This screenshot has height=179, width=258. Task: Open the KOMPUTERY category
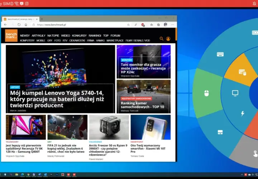point(27,40)
